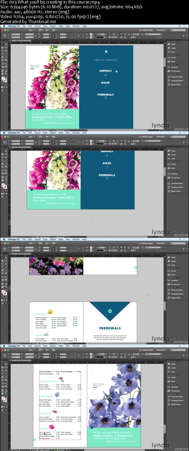Open the Object menu in the 00:00:50 frame
This screenshot has width=189, height=451.
coord(53,239)
